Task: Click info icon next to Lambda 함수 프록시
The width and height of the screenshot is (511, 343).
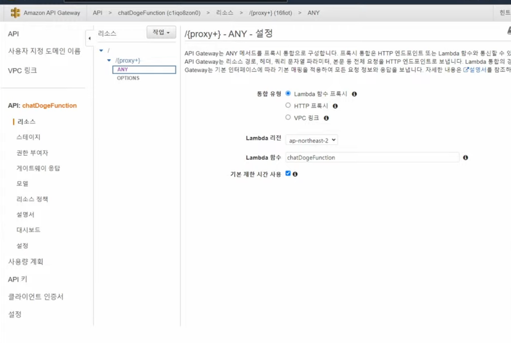Action: coord(354,94)
